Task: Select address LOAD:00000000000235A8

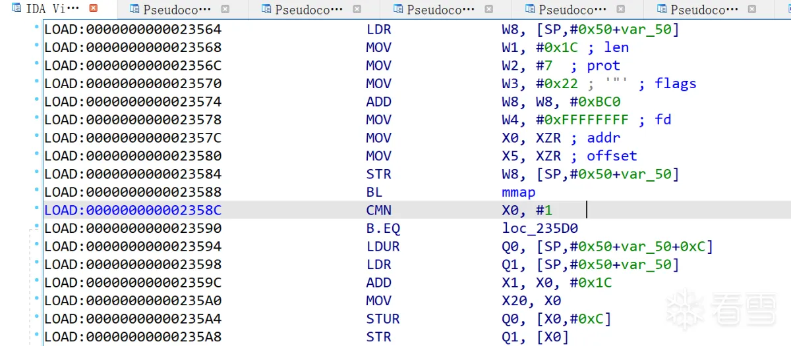Action: pos(132,337)
